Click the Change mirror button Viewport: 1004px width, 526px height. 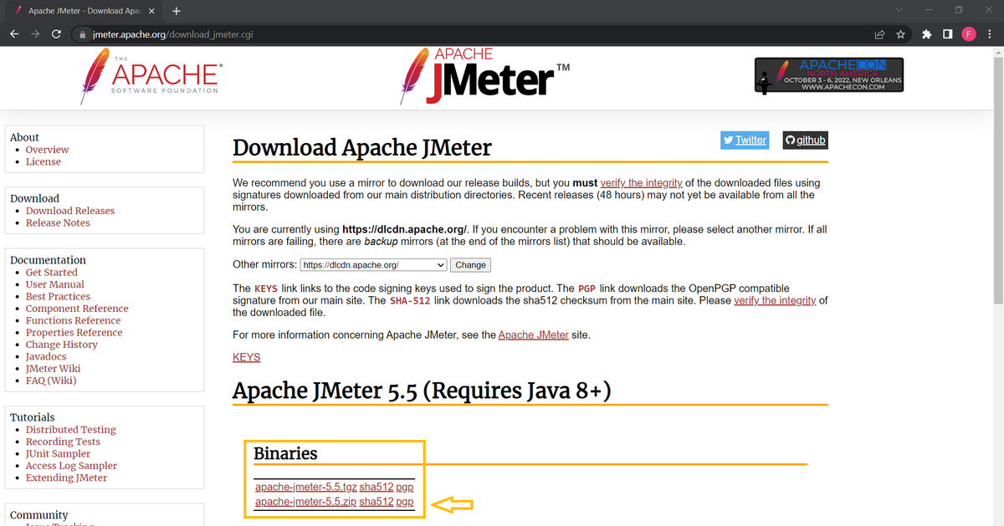click(470, 265)
